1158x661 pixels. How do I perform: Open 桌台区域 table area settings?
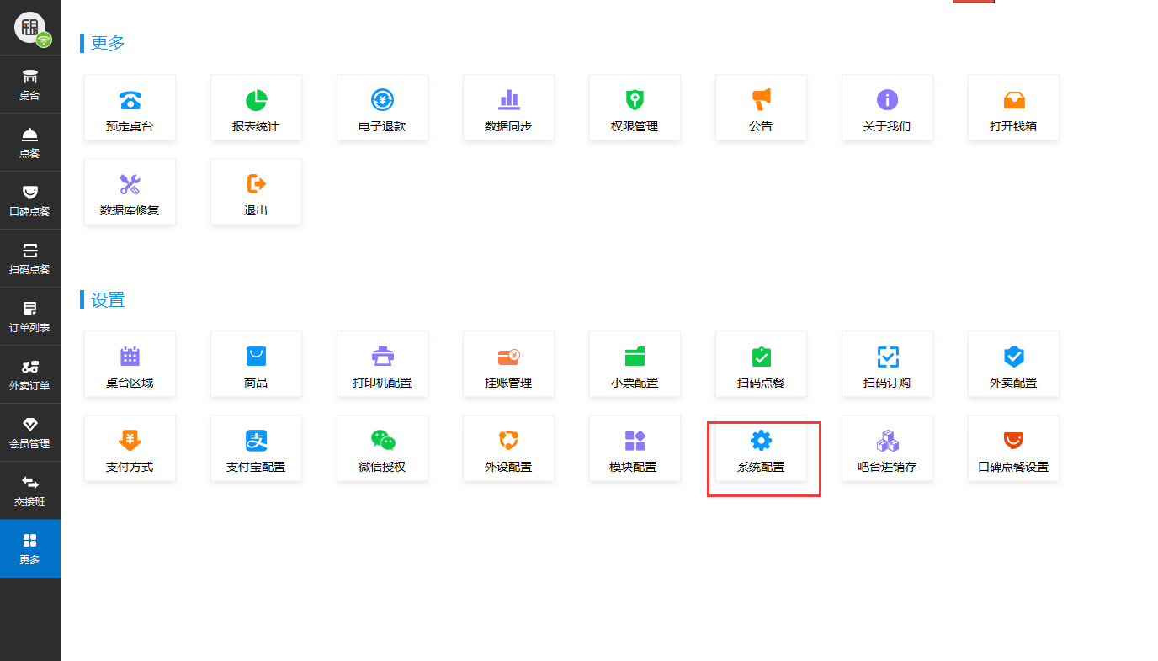pyautogui.click(x=130, y=364)
